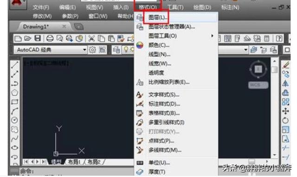Open the layer list dropdown arrow
The width and height of the screenshot is (297, 177).
(245, 50)
